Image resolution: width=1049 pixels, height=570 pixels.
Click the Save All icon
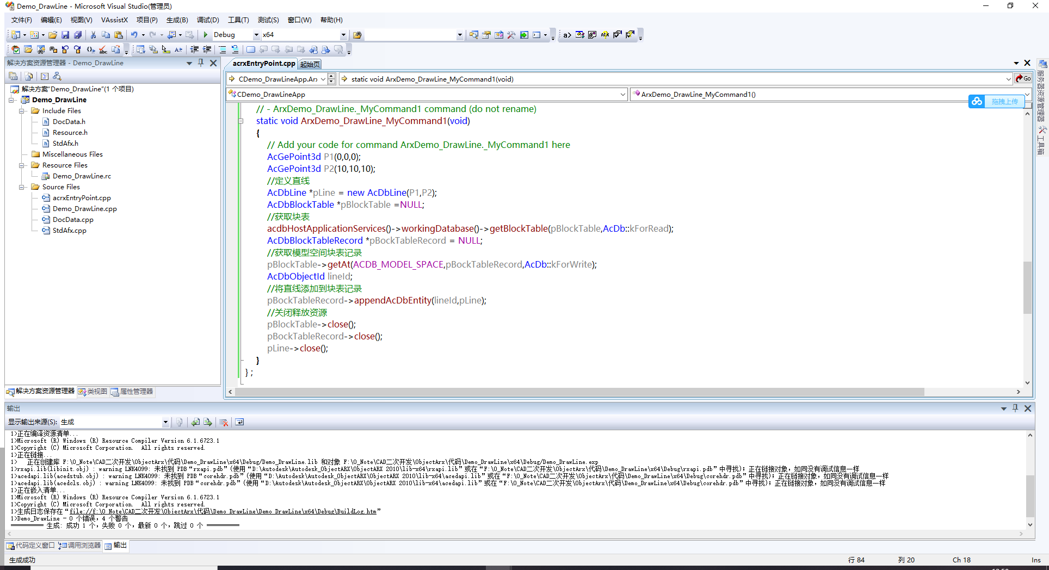[78, 35]
